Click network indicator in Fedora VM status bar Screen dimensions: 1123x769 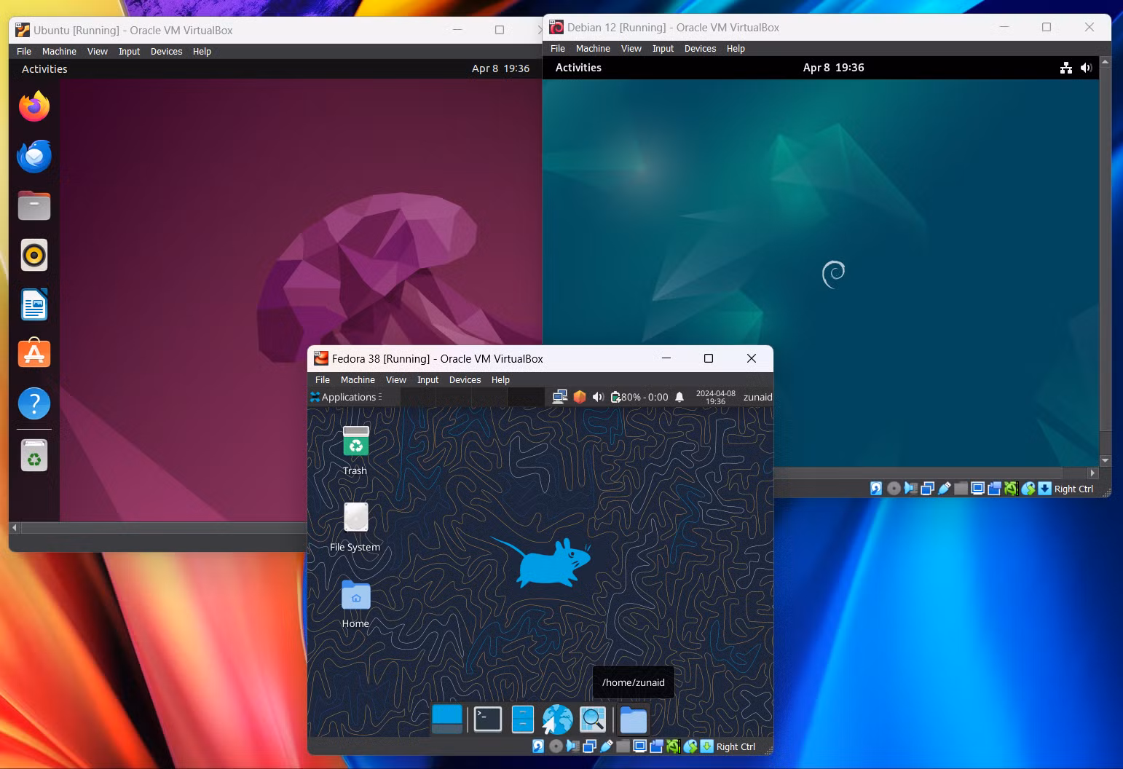pyautogui.click(x=589, y=746)
